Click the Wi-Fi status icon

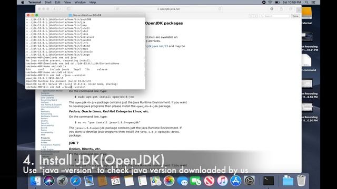(x=270, y=2)
